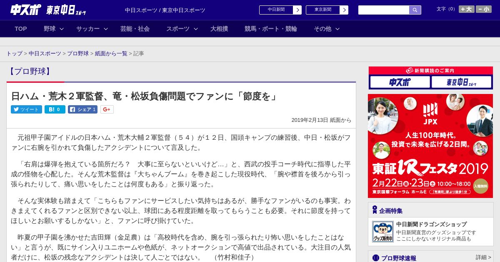Select the 大相撲 menu item
Viewport: 500px width, 262px height.
[x=219, y=29]
